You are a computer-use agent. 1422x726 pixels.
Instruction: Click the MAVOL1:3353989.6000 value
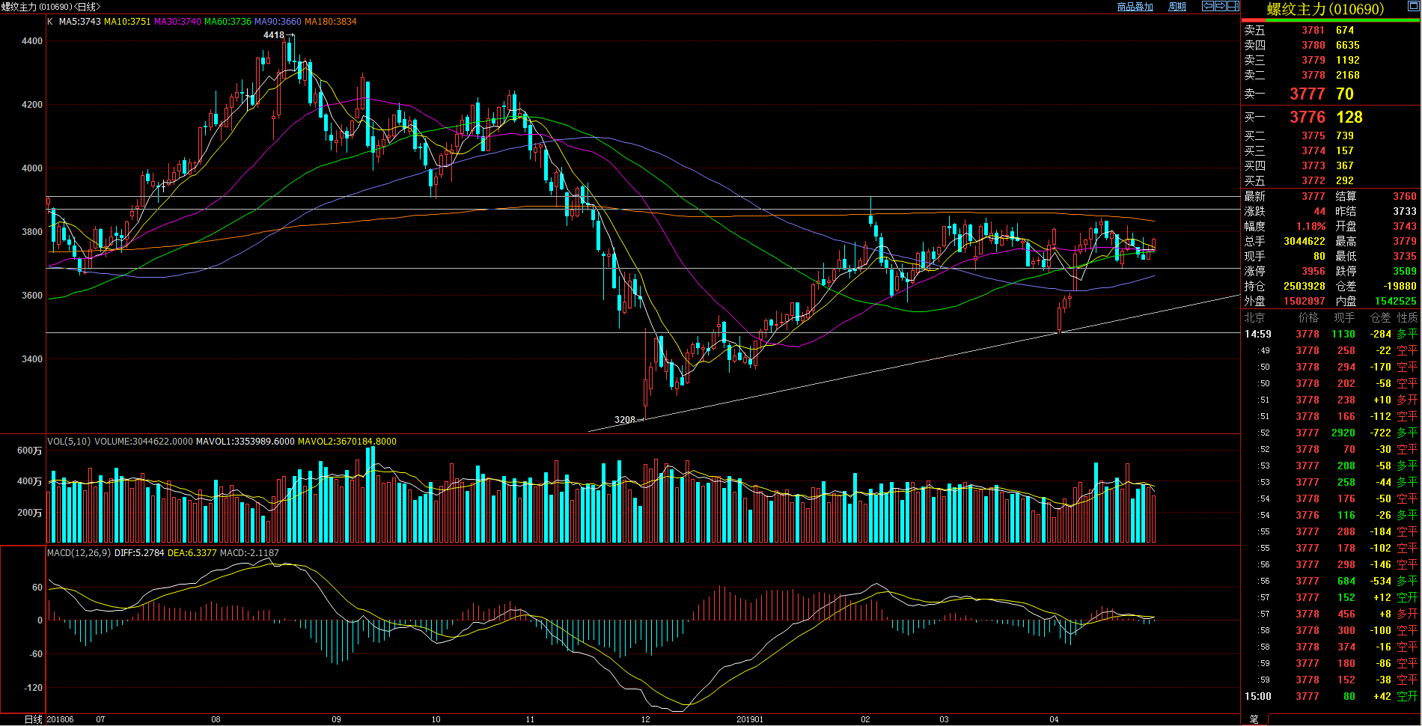point(245,442)
